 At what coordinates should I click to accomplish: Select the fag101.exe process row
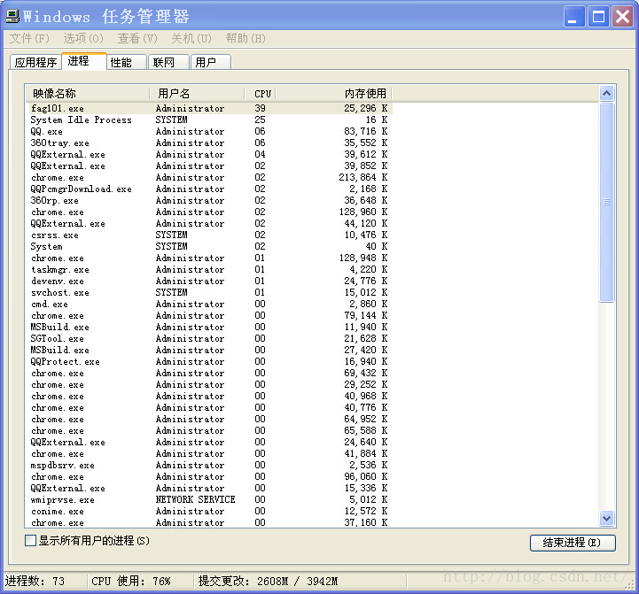tap(208, 108)
